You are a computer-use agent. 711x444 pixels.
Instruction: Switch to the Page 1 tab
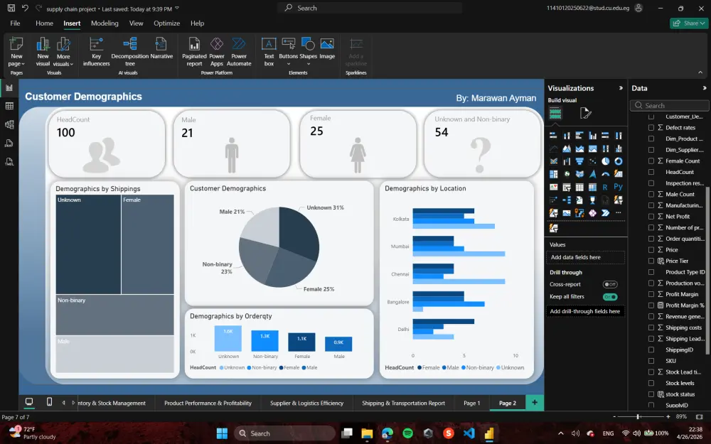coord(471,403)
